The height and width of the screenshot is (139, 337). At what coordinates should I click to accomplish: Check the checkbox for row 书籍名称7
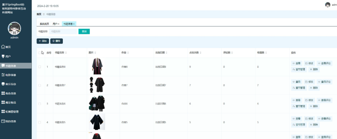[x=40, y=85]
